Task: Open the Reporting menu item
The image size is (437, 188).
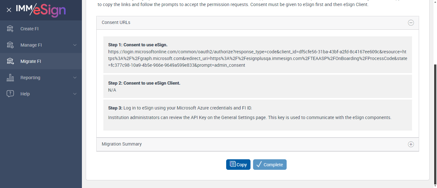Action: click(30, 78)
